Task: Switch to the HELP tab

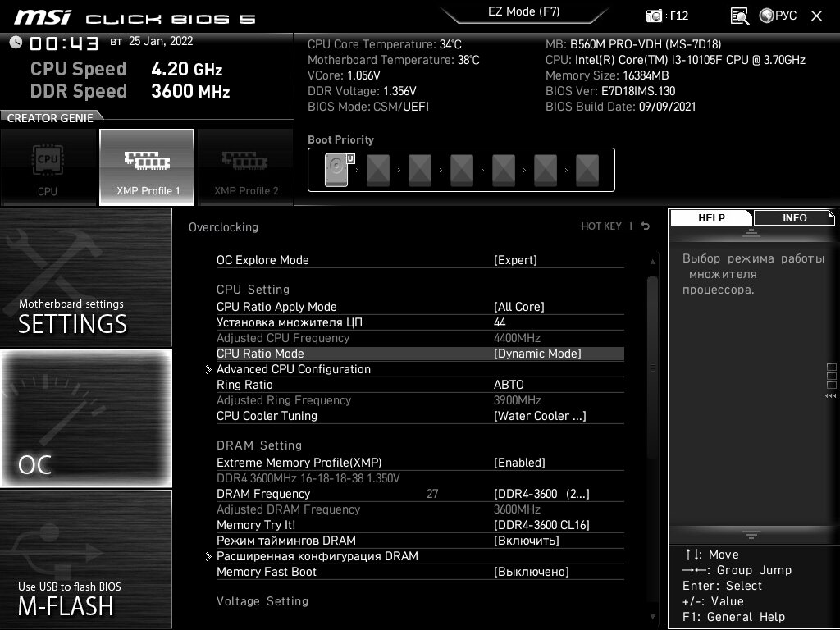Action: tap(711, 217)
